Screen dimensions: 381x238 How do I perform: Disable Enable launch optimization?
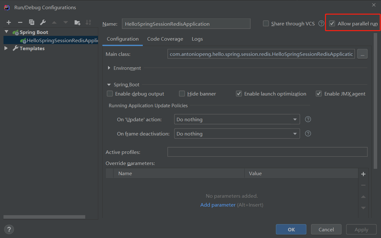click(239, 94)
